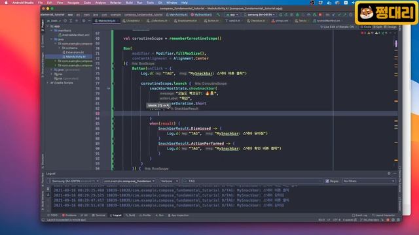Click the AndroidManifest.xml file icon row
This screenshot has height=235, width=419.
tap(74, 35)
